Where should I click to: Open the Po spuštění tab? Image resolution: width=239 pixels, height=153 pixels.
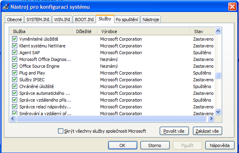pos(127,20)
